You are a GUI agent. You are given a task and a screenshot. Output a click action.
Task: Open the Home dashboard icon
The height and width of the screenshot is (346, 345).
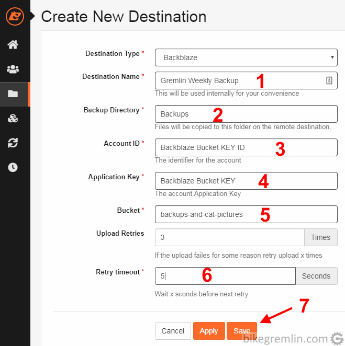click(x=13, y=44)
